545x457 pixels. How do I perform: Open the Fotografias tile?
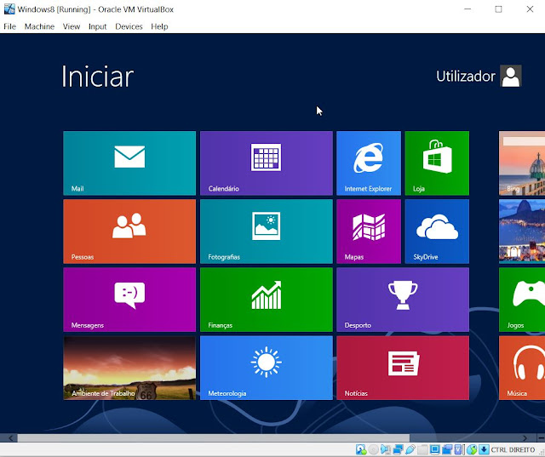pos(267,231)
